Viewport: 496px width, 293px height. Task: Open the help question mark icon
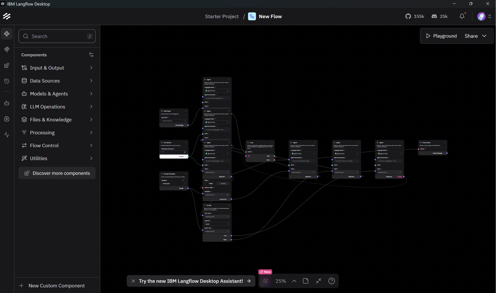point(331,281)
